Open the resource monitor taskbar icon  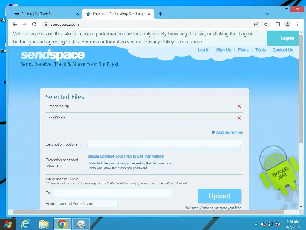(x=81, y=224)
